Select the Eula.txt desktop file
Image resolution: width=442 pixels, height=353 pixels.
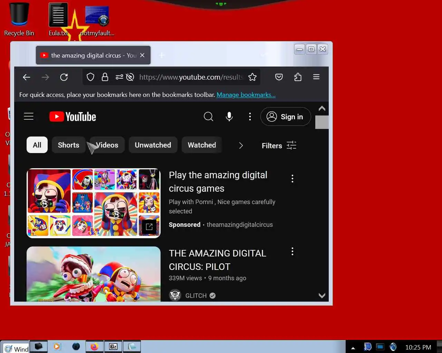[58, 19]
